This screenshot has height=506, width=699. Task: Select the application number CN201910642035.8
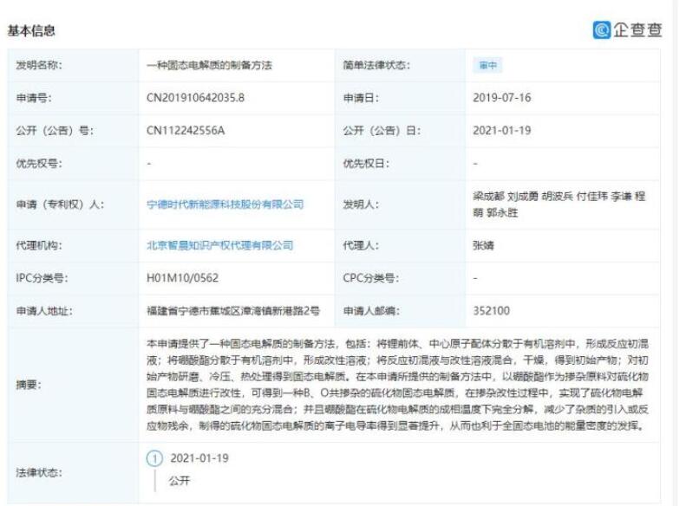pos(195,98)
